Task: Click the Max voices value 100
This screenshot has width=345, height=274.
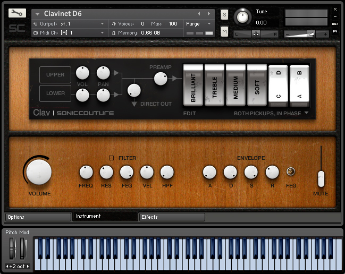Action: point(173,24)
